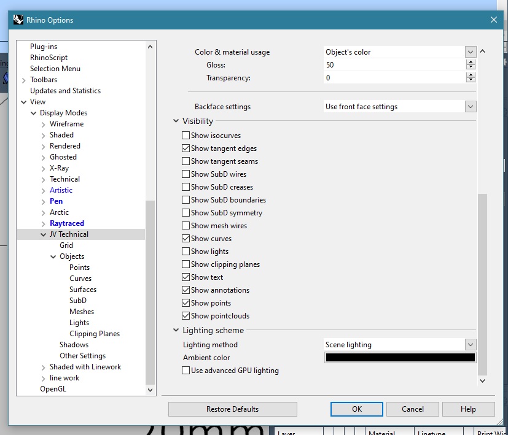Select OpenGL in options tree
The width and height of the screenshot is (508, 435).
(53, 389)
